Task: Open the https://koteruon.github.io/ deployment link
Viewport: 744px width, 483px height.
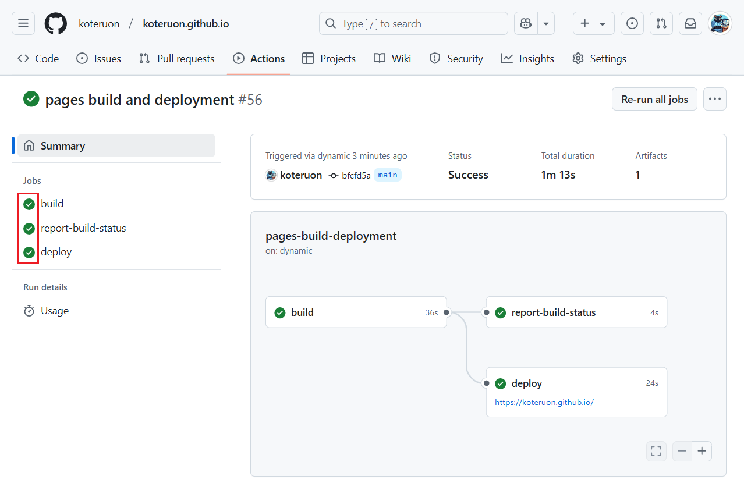Action: click(x=544, y=402)
